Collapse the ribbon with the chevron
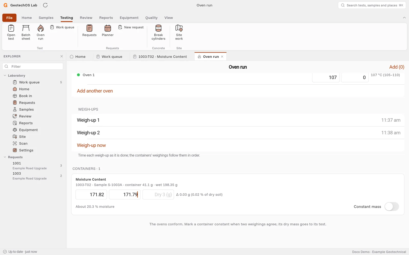The height and width of the screenshot is (255, 409). (x=404, y=18)
